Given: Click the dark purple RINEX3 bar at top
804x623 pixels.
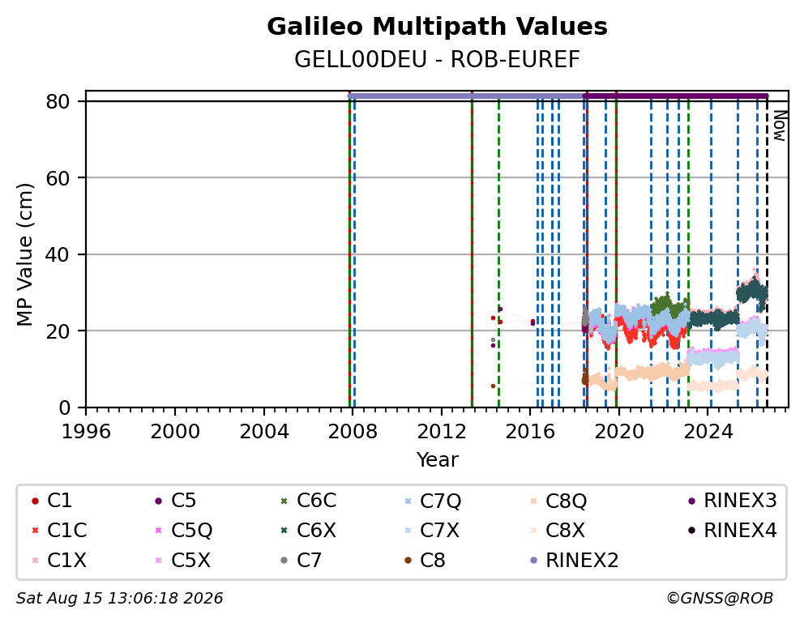Looking at the screenshot, I should pos(676,96).
